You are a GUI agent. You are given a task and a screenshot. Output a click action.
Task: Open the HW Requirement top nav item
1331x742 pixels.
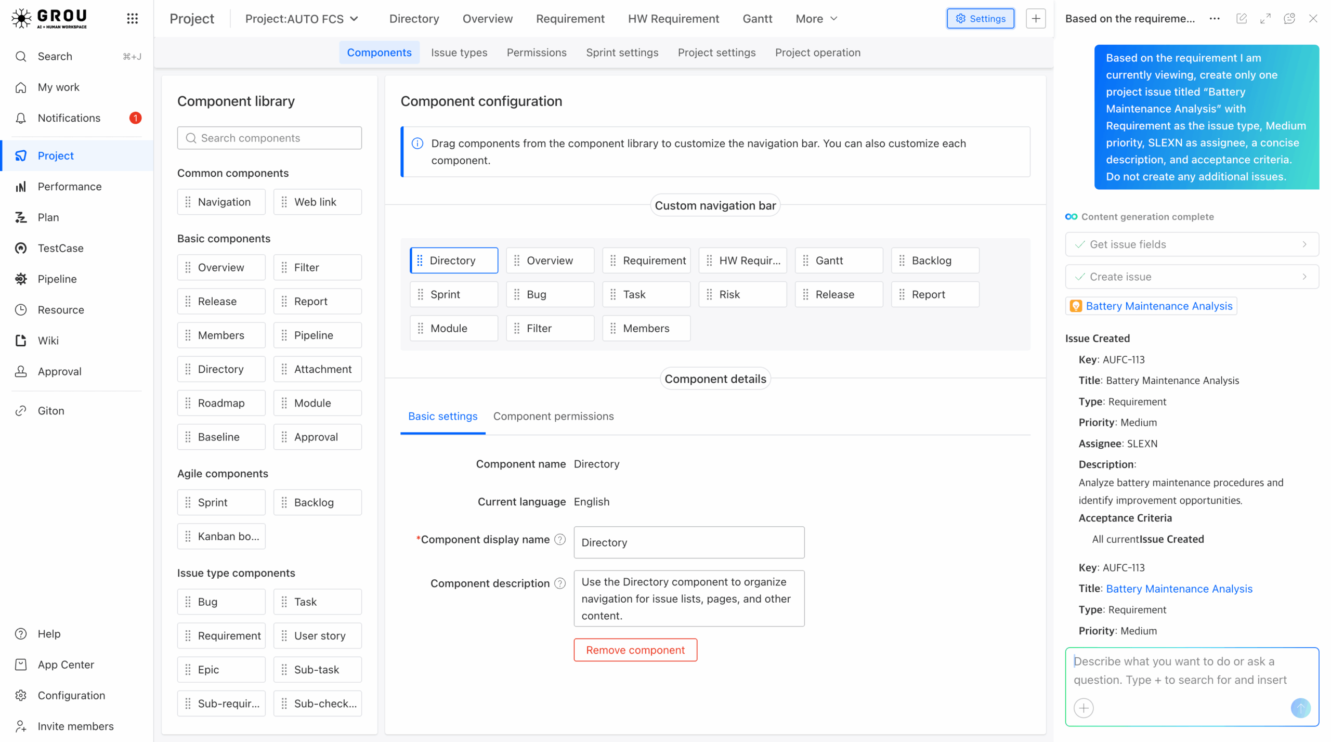tap(673, 19)
